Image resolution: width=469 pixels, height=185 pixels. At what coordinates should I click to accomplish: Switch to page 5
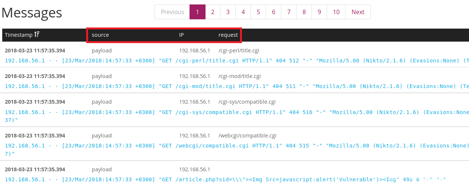coord(258,12)
